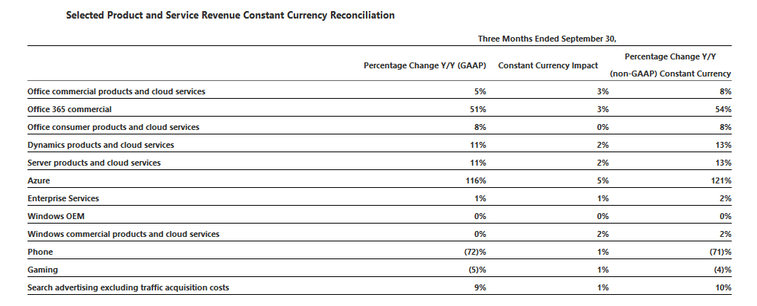Image resolution: width=757 pixels, height=306 pixels.
Task: Click the (non-GAAP) Constant Currency header text
Action: coord(671,74)
